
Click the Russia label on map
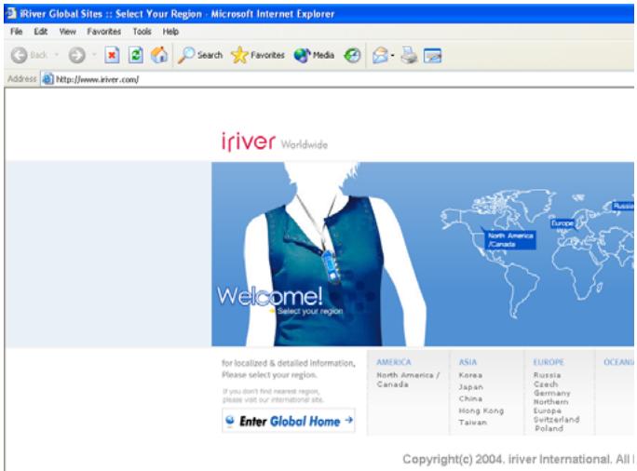(623, 206)
